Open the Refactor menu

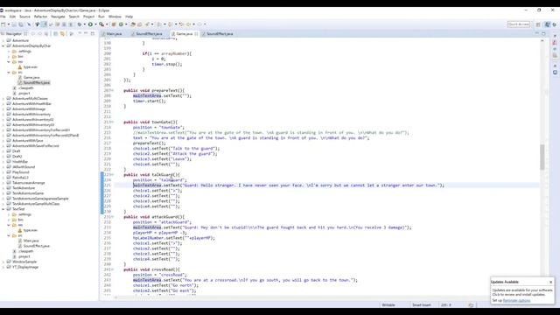40,17
